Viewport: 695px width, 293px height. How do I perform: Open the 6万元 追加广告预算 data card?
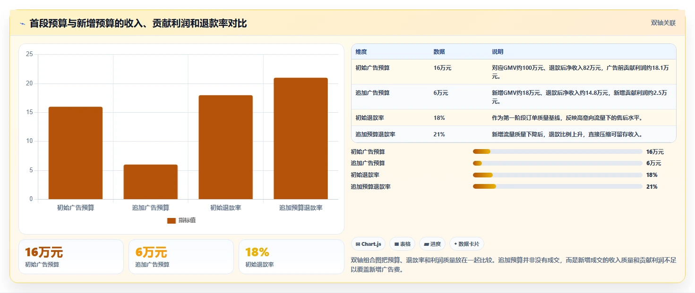point(181,257)
